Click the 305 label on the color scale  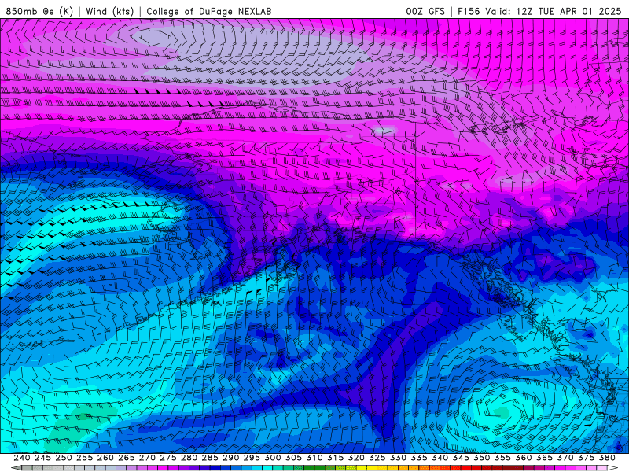coord(293,458)
